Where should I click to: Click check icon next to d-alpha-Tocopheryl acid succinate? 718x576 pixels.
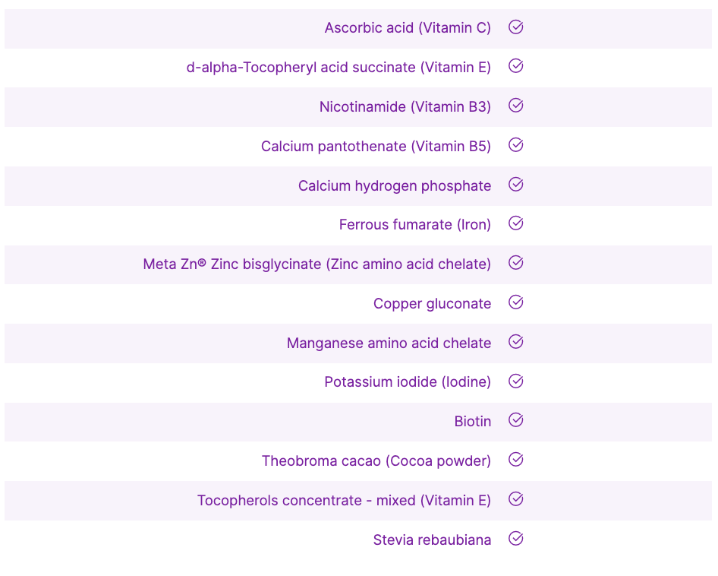coord(516,66)
